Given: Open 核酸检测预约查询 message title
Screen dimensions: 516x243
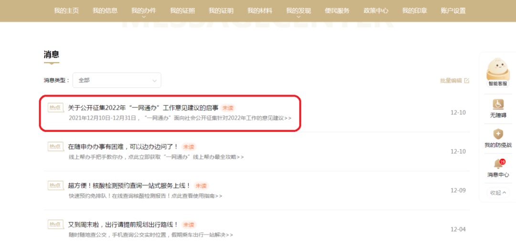Looking at the screenshot, I should [x=129, y=185].
